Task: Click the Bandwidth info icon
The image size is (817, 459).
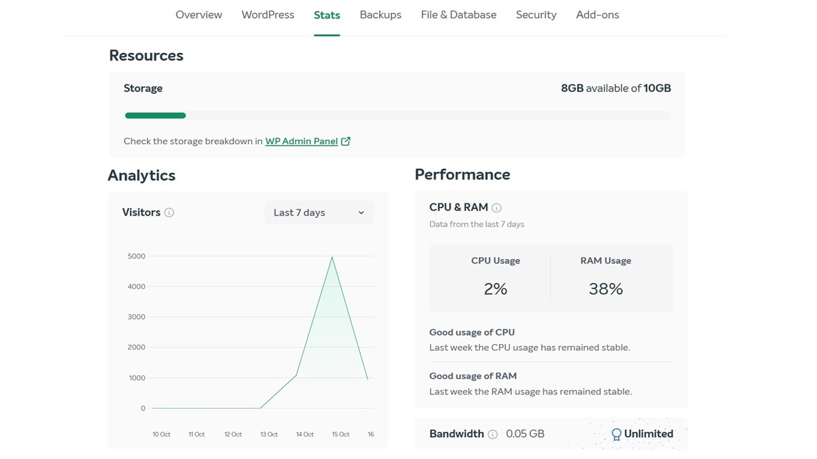Action: pos(492,434)
